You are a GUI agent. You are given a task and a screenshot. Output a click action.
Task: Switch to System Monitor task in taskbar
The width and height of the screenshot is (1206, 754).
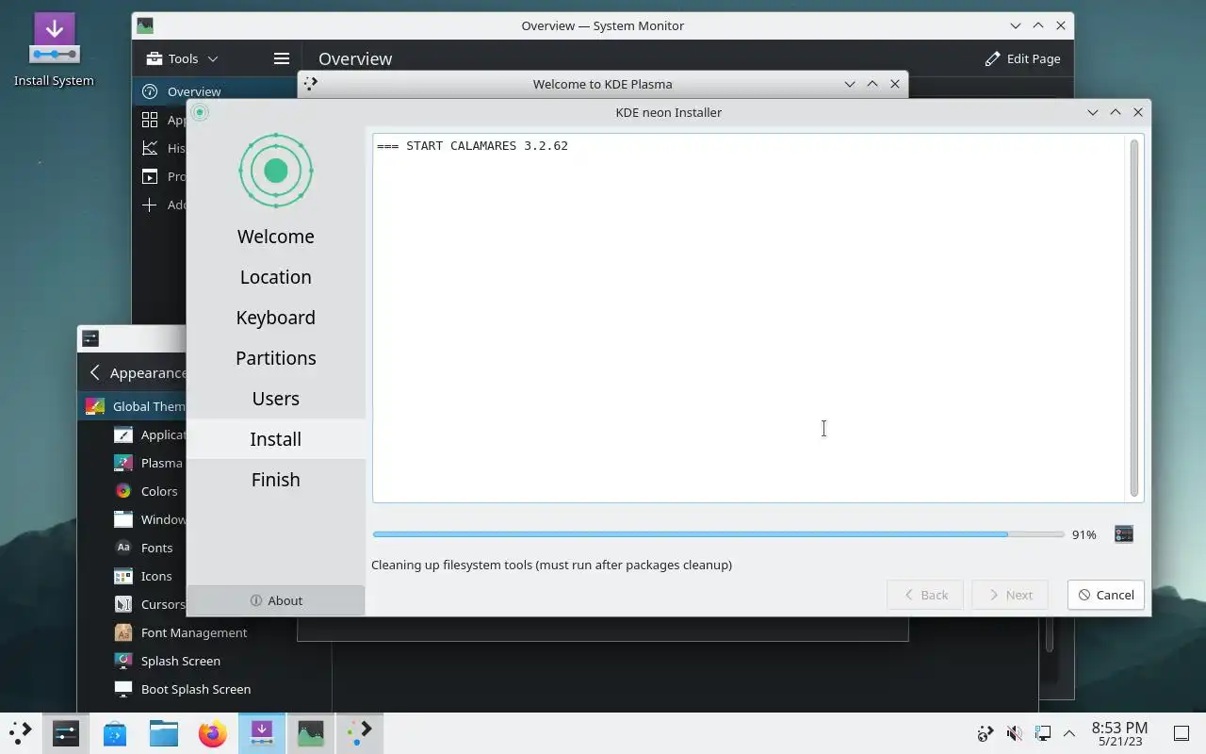[x=311, y=732]
